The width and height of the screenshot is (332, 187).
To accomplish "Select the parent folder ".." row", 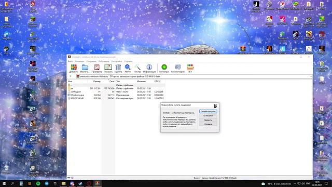I will tap(116, 85).
